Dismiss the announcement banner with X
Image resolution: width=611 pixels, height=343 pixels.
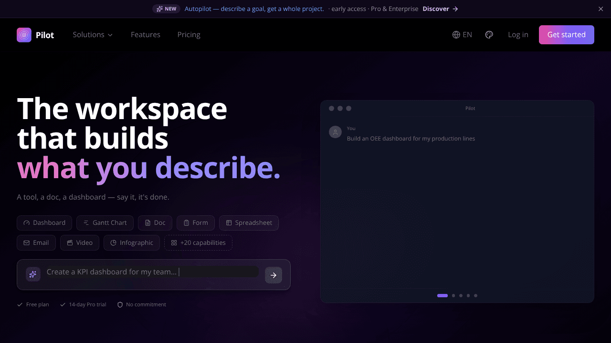click(x=601, y=9)
